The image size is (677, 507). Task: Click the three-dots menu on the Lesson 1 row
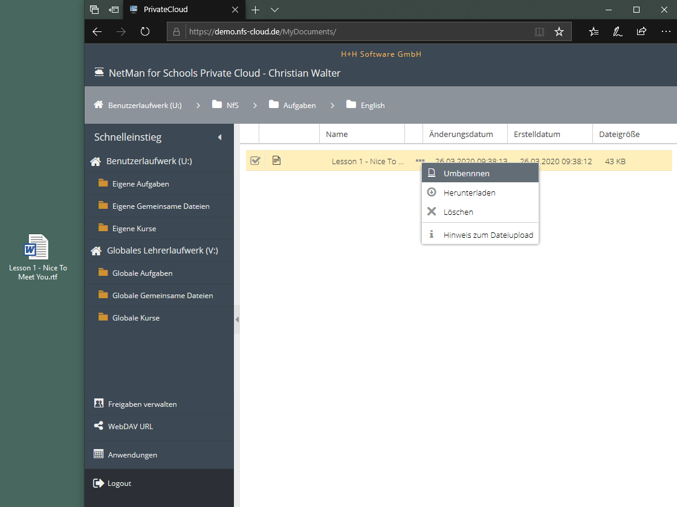tap(420, 161)
